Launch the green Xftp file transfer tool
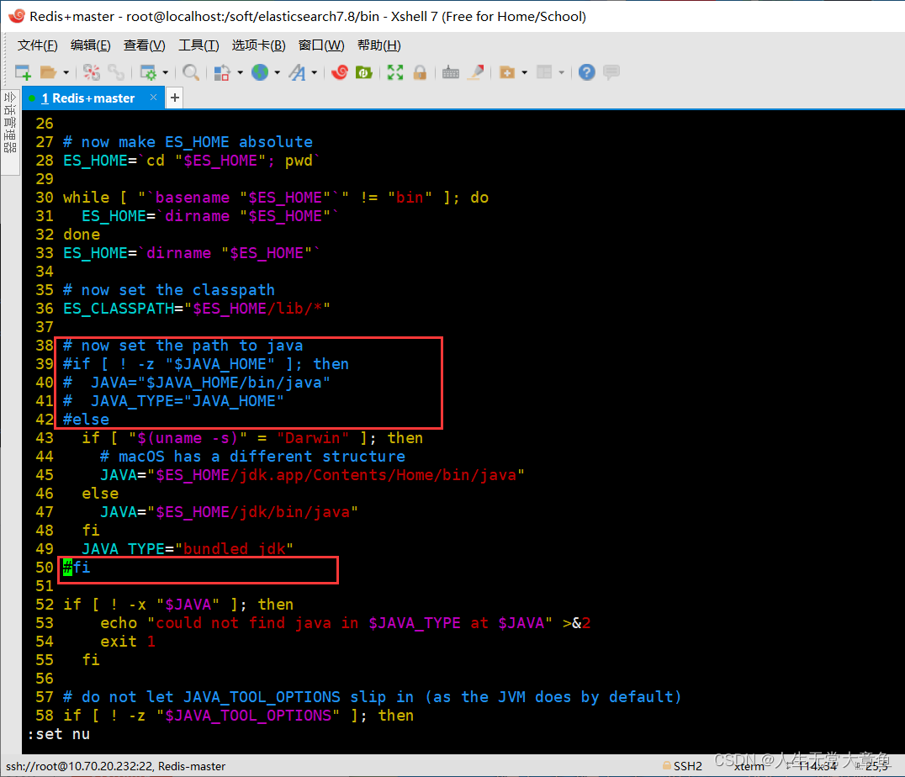This screenshot has width=905, height=777. [363, 72]
